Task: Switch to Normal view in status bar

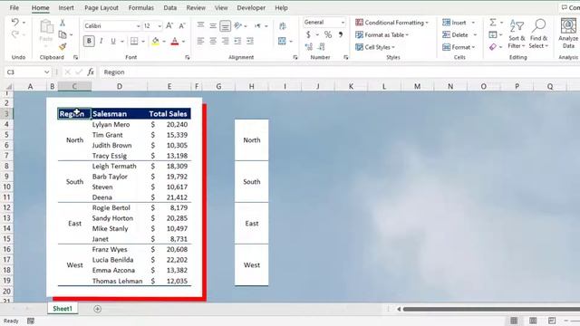Action: click(x=514, y=321)
